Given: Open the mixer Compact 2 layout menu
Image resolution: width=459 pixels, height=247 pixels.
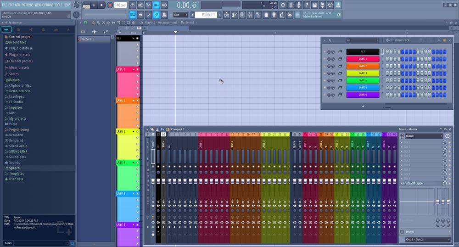Looking at the screenshot, I should click(178, 129).
